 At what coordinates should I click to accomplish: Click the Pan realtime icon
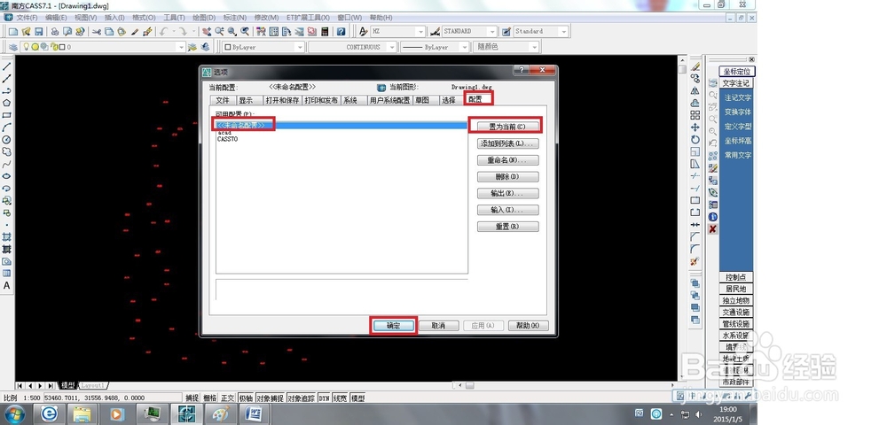point(207,32)
